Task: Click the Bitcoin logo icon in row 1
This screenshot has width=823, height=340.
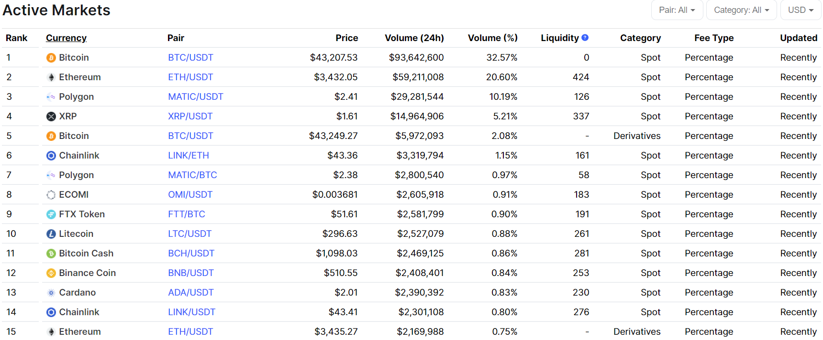Action: point(51,57)
